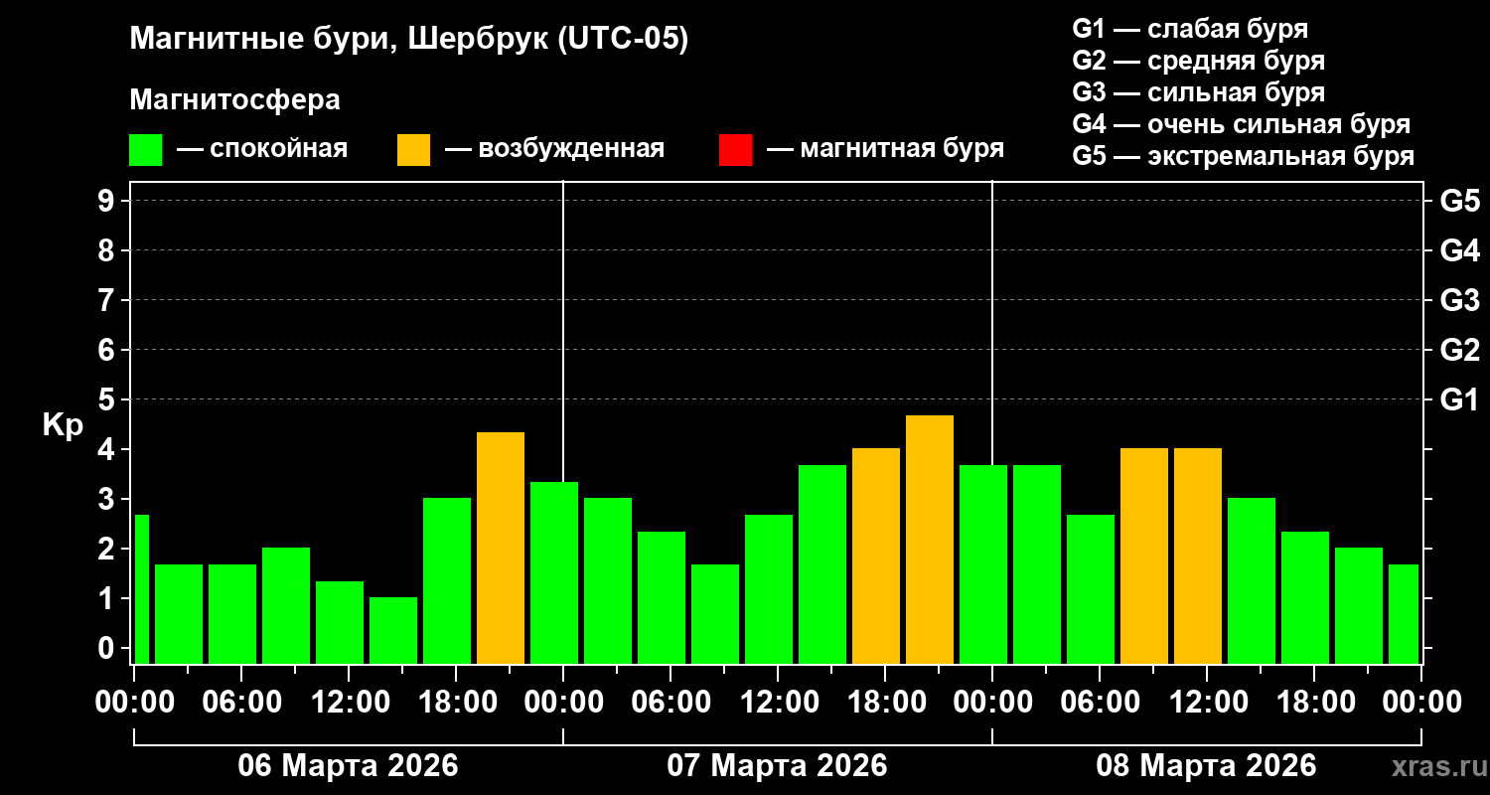This screenshot has height=795, width=1490.
Task: Click the 00:00 label where 06 Марта begins
Action: [x=134, y=703]
